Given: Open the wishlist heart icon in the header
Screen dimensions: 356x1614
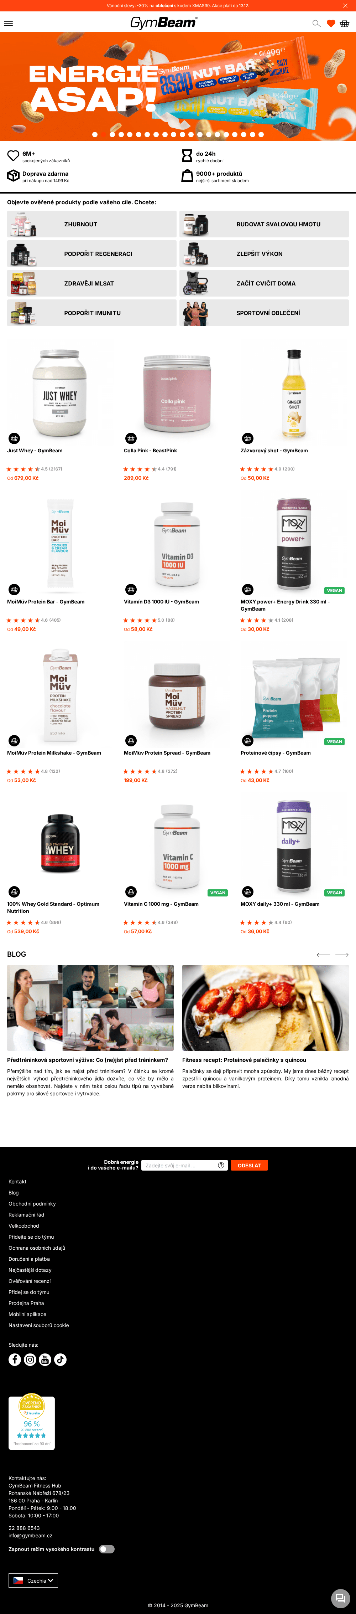Looking at the screenshot, I should (x=331, y=23).
